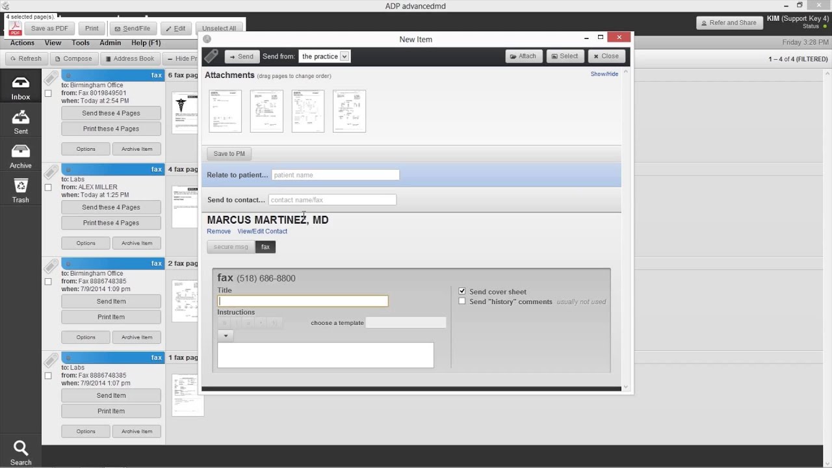
Task: Click tag icon on Birmingham 2:54 PM fax
Action: (51, 79)
